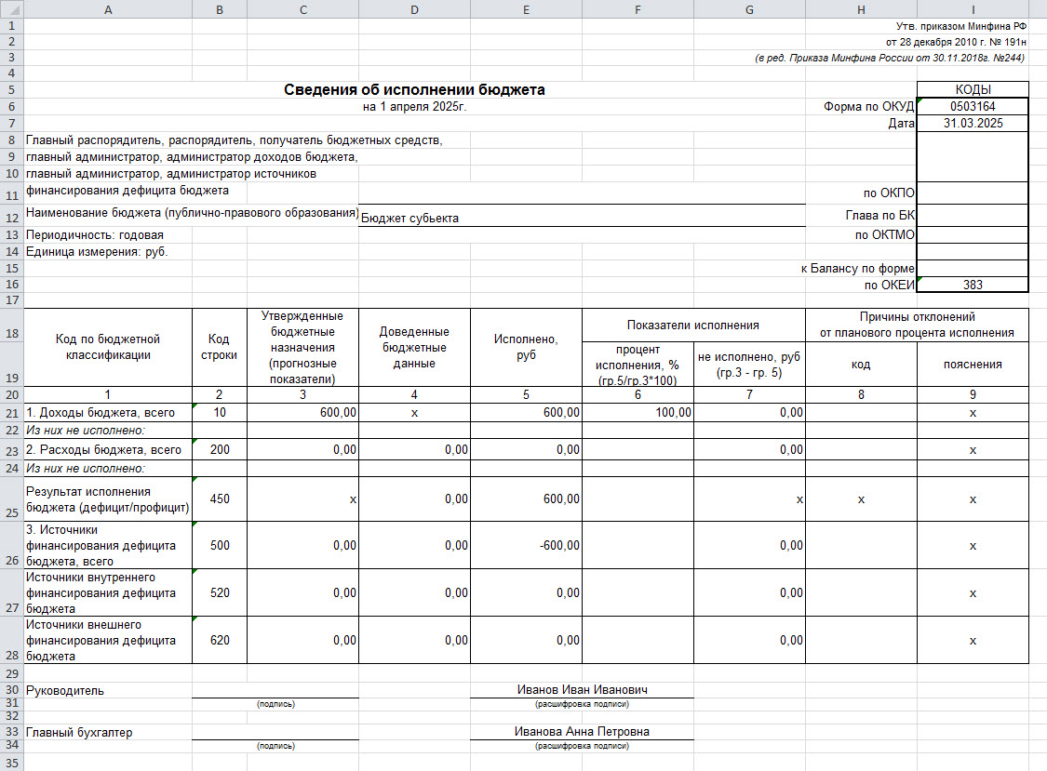Select column H header
The image size is (1047, 771).
[x=862, y=9]
